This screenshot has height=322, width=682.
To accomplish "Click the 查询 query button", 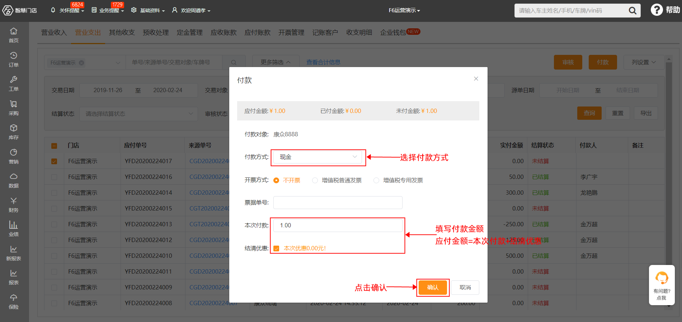I will (589, 113).
